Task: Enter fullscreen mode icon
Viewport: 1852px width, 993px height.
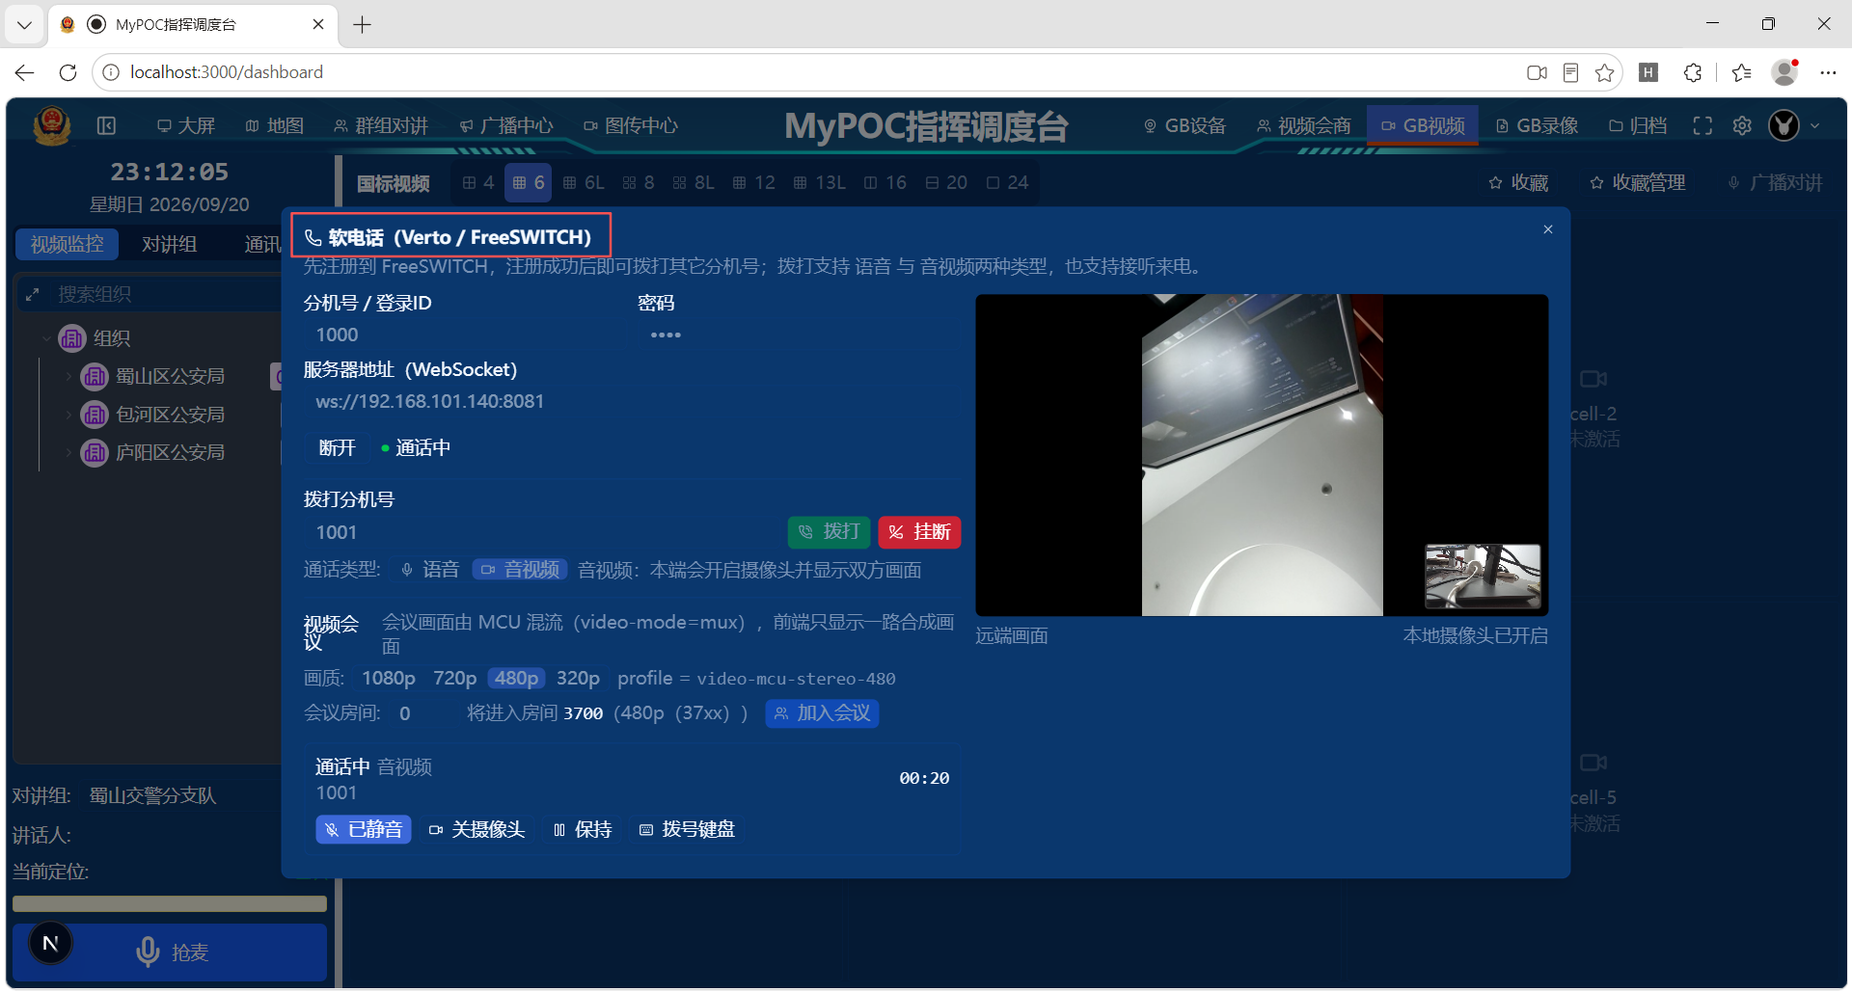Action: [x=1702, y=126]
